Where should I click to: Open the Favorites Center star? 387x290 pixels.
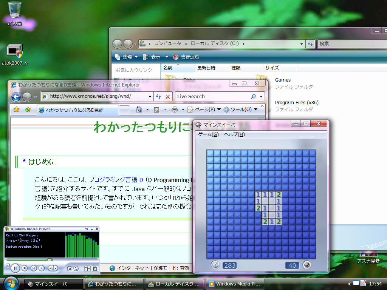(x=17, y=110)
